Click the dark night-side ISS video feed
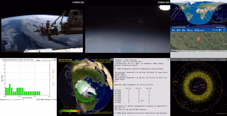Viewport: 227px width, 116px height. 128,29
